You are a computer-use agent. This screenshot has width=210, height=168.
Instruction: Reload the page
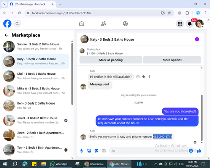(19, 13)
